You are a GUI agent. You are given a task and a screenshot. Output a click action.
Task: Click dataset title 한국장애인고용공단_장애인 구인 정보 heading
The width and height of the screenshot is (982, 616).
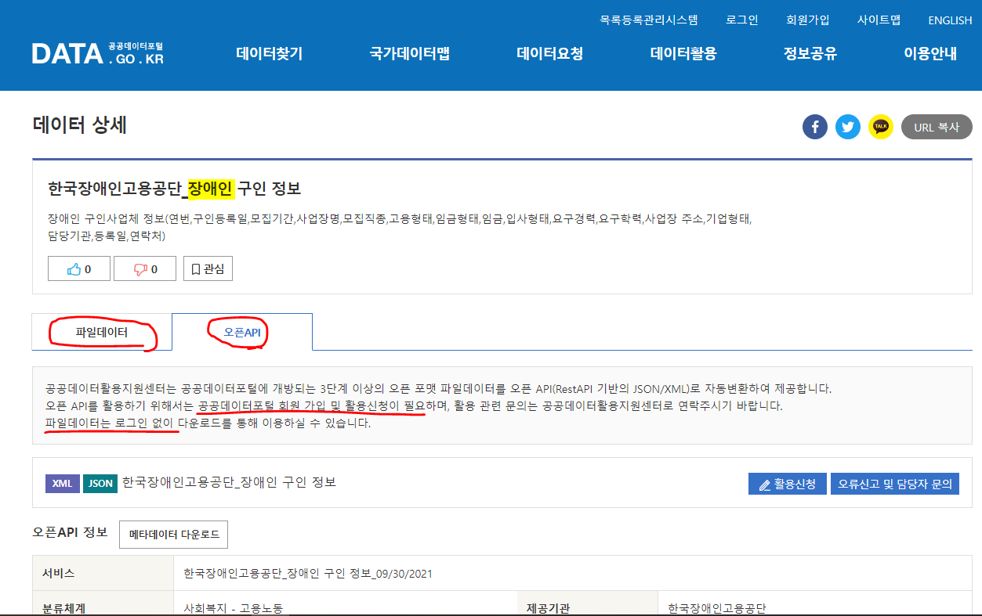point(175,189)
